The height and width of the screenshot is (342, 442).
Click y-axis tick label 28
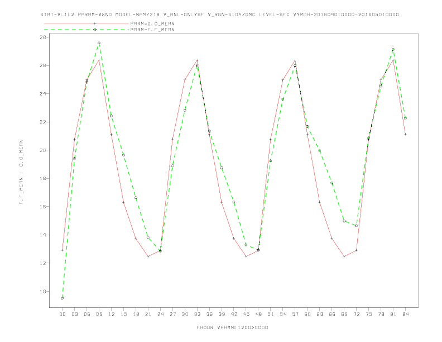tap(44, 37)
